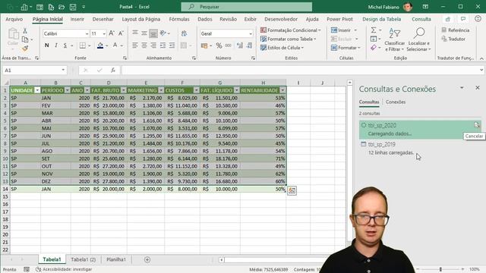Open the UNIDADE column filter dropdown
This screenshot has width=486, height=273.
37,90
